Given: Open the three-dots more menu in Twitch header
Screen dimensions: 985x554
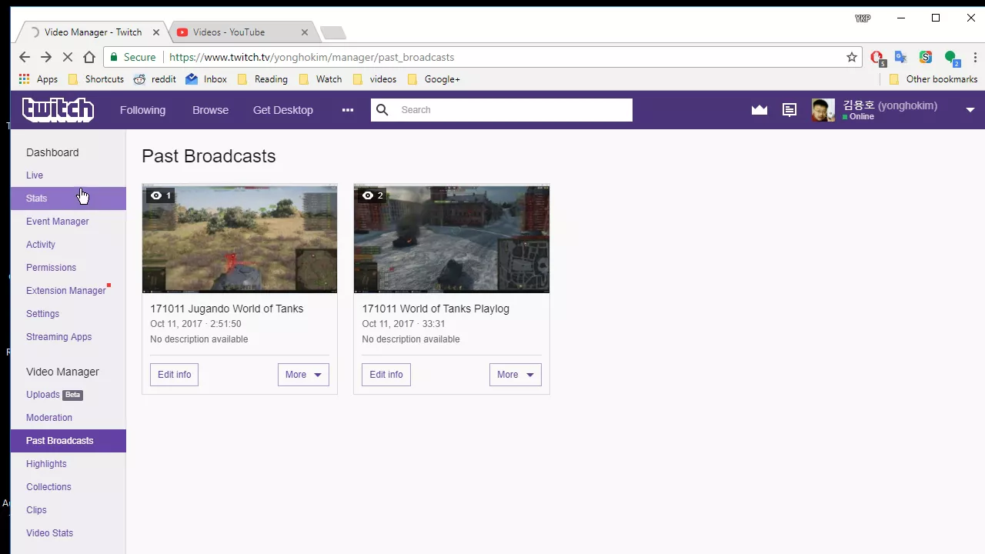Looking at the screenshot, I should click(348, 110).
